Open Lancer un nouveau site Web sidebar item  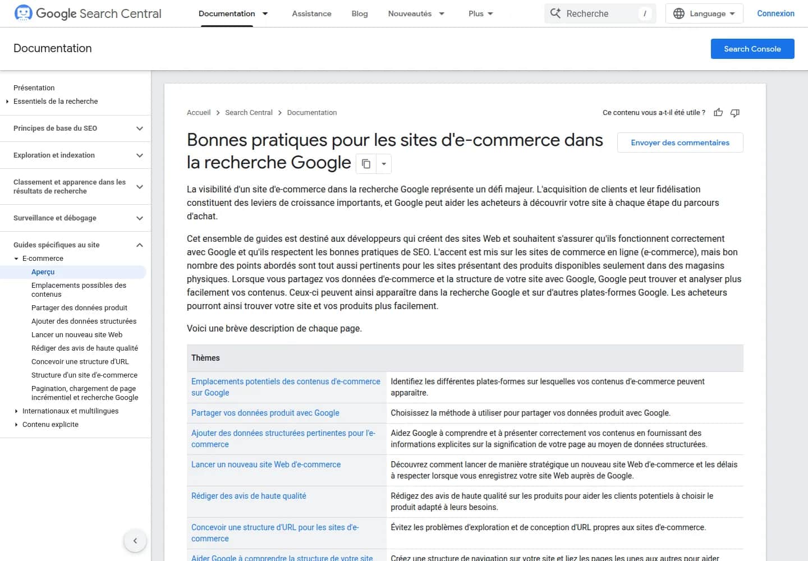[x=77, y=335]
